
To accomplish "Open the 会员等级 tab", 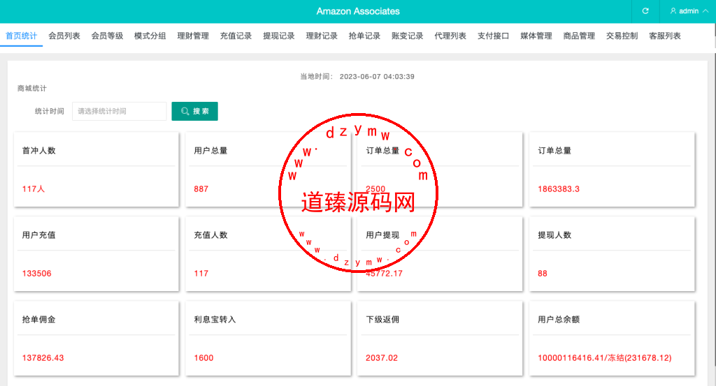I will point(107,36).
